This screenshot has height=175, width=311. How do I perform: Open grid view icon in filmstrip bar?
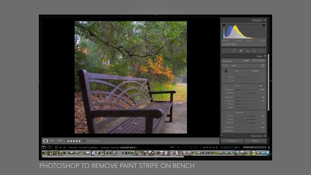(56, 147)
